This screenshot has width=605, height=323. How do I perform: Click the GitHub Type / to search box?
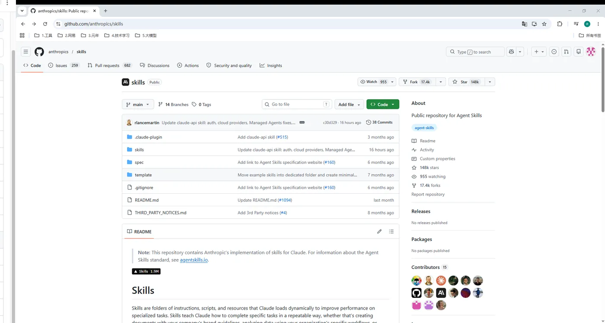pyautogui.click(x=475, y=52)
